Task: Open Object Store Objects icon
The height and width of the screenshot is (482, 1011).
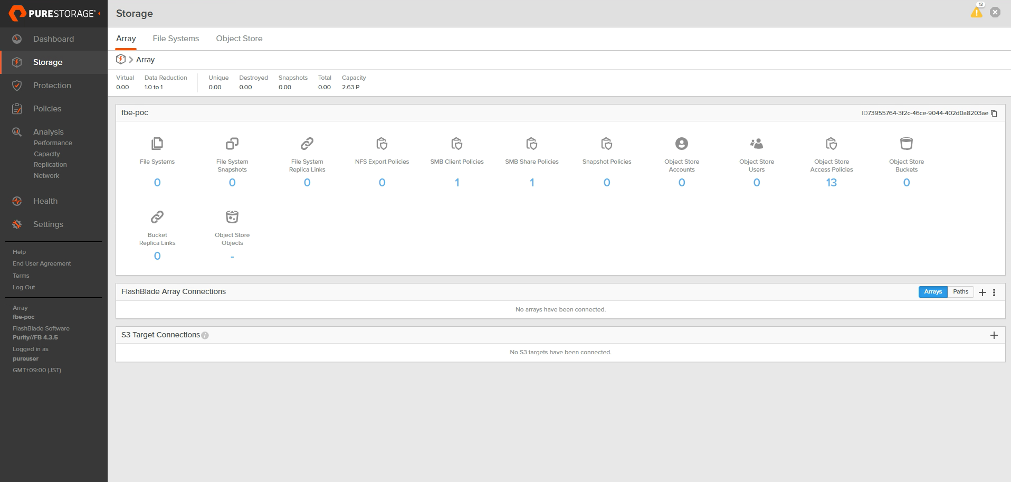Action: pyautogui.click(x=232, y=217)
